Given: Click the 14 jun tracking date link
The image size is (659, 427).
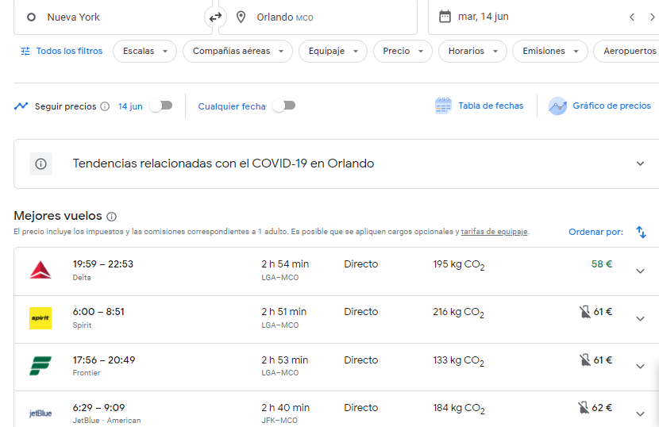Looking at the screenshot, I should point(130,106).
